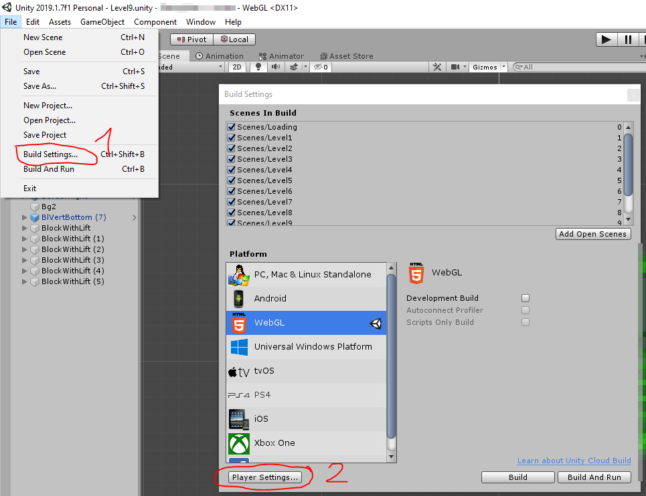Click the Play button in the toolbar

pyautogui.click(x=606, y=39)
